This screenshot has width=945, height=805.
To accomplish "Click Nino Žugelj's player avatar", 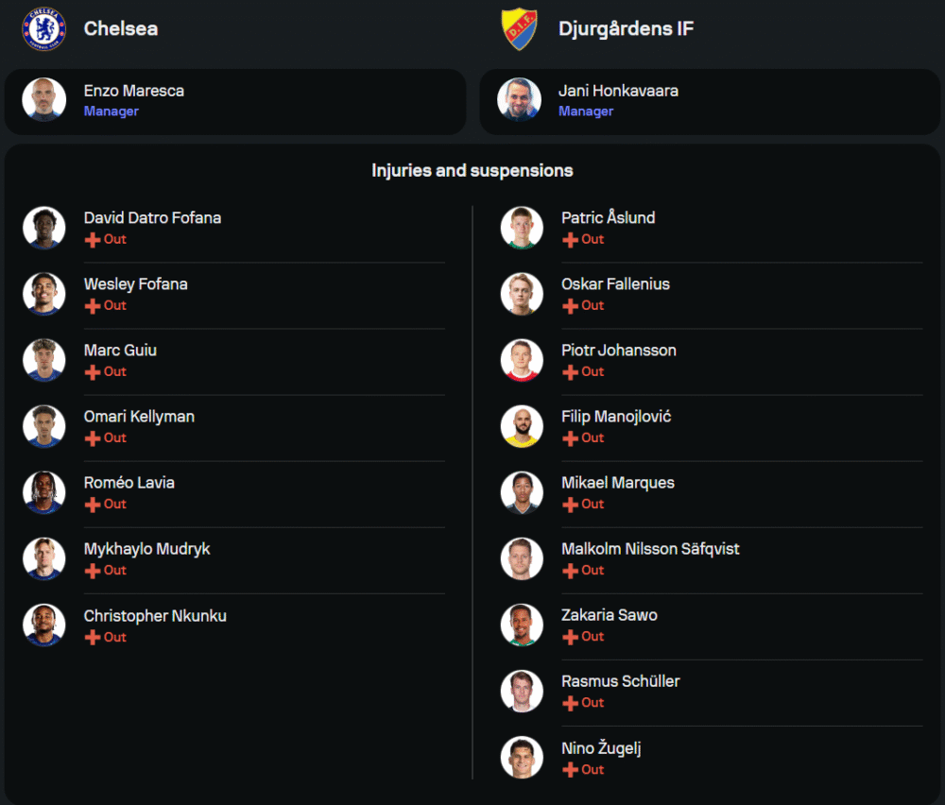I will 522,758.
